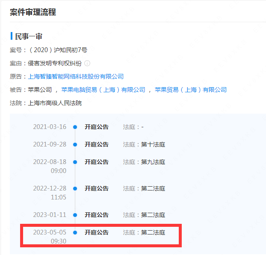266x255 pixels.
Task: Open defendant link 苹果电脑贸易（上海）有限公司
Action: [103, 90]
